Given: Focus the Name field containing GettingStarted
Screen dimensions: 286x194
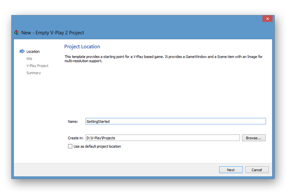Looking at the screenshot, I should pos(175,121).
